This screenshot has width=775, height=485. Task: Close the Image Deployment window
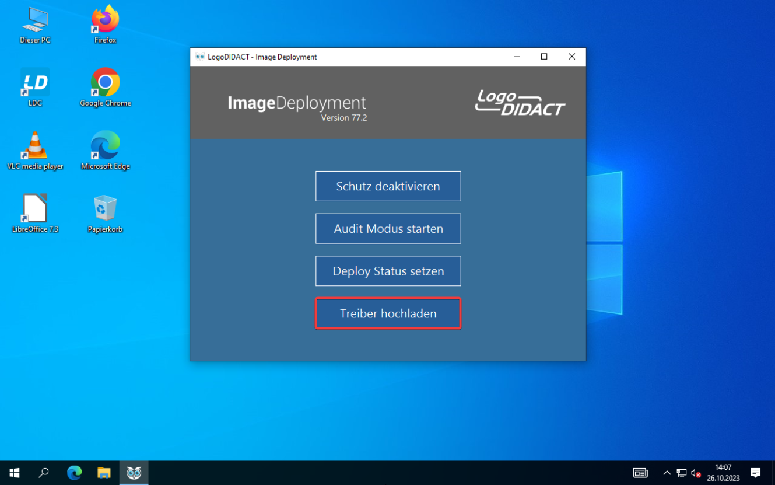click(572, 57)
